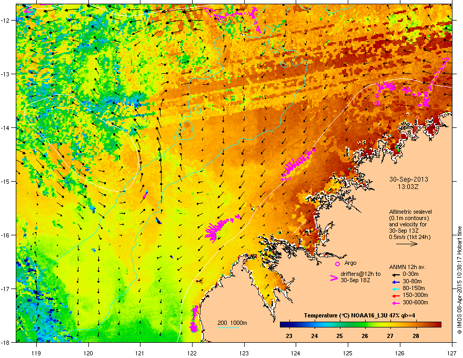Click the IMOS Hobart time stamp

coord(459,280)
